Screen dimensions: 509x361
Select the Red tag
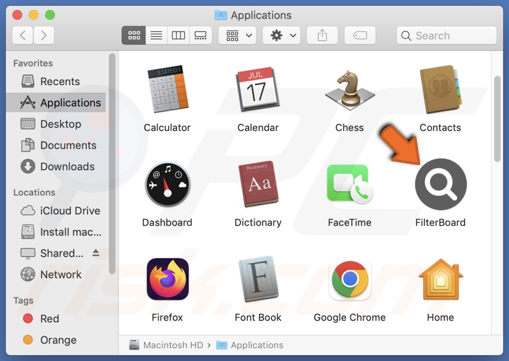[55, 318]
